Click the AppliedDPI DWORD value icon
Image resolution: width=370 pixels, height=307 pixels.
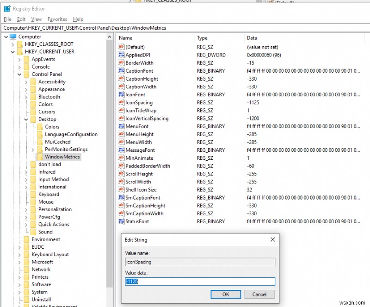point(121,55)
